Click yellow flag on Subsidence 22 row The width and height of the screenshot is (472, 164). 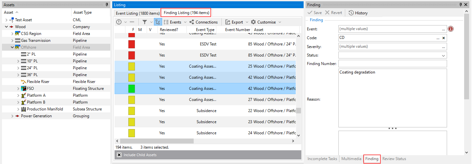(132, 111)
